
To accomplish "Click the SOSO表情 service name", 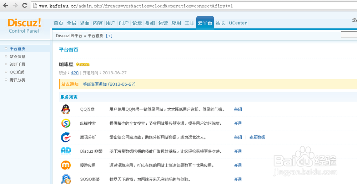I will tap(90, 179).
